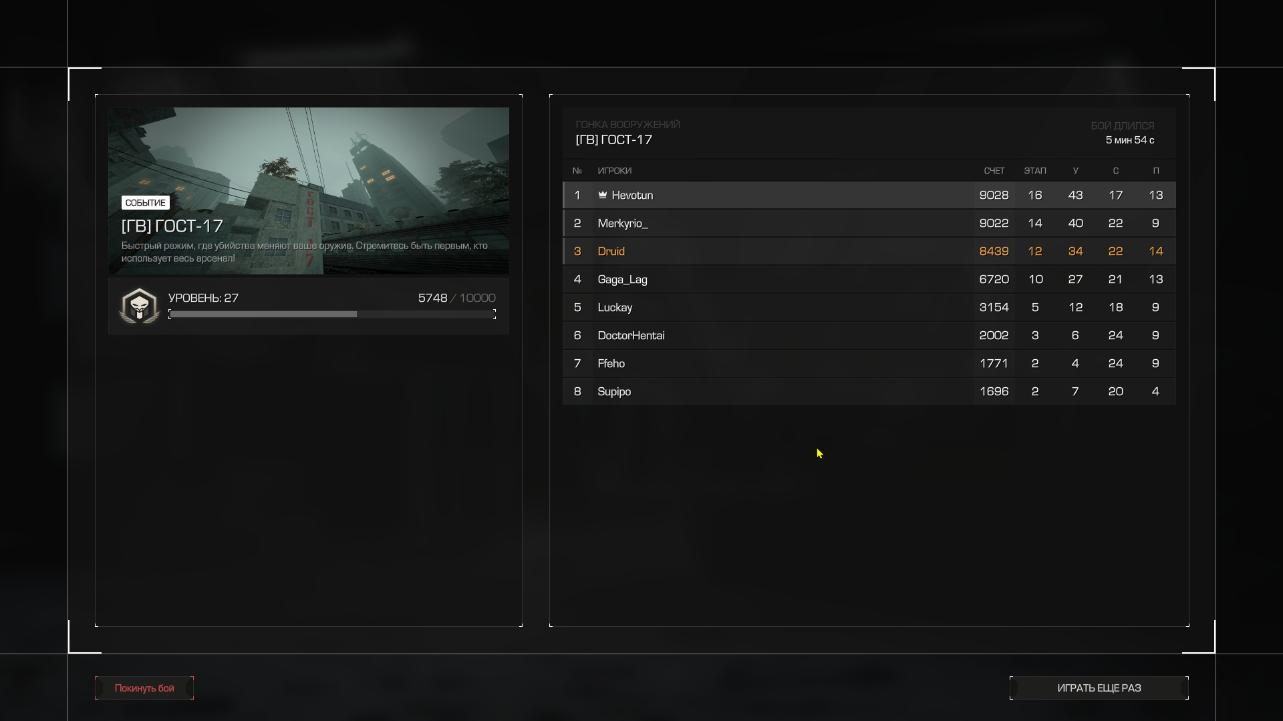Viewport: 1283px width, 721px height.
Task: Select player name DoctorHentai
Action: [631, 335]
